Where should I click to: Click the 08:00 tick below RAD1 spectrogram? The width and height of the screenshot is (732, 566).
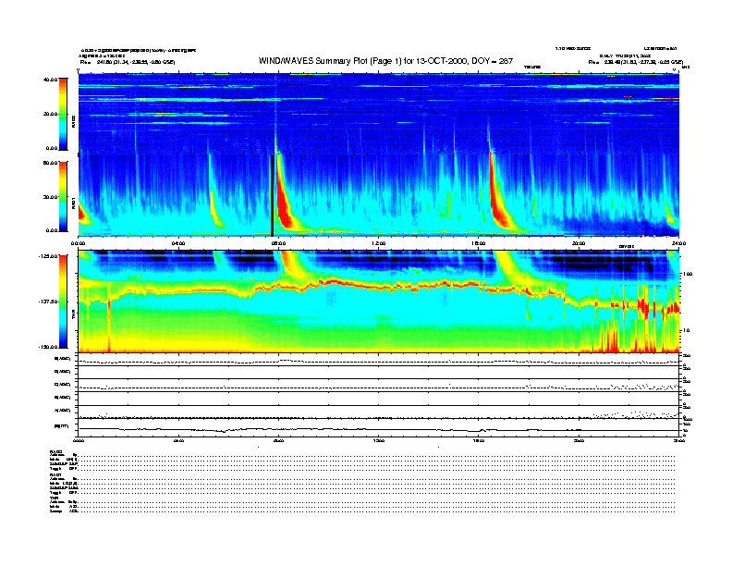tap(279, 243)
